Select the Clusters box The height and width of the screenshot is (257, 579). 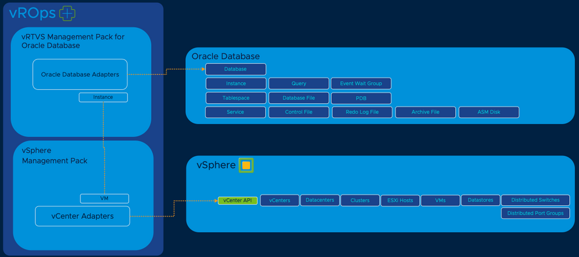click(x=360, y=200)
